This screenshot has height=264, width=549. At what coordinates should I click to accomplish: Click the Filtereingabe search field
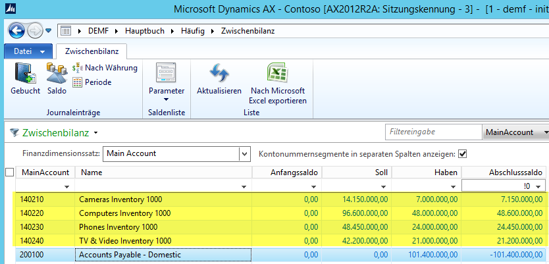click(432, 132)
